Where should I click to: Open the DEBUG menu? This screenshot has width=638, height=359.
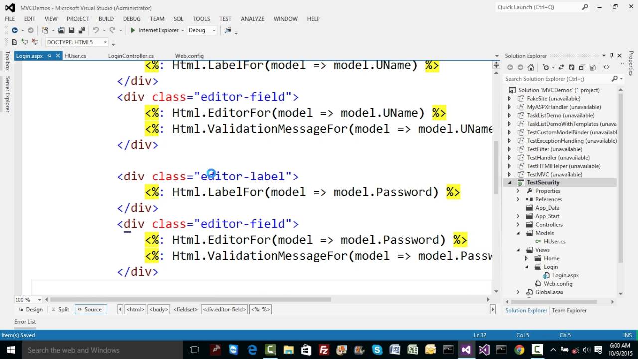(x=132, y=19)
